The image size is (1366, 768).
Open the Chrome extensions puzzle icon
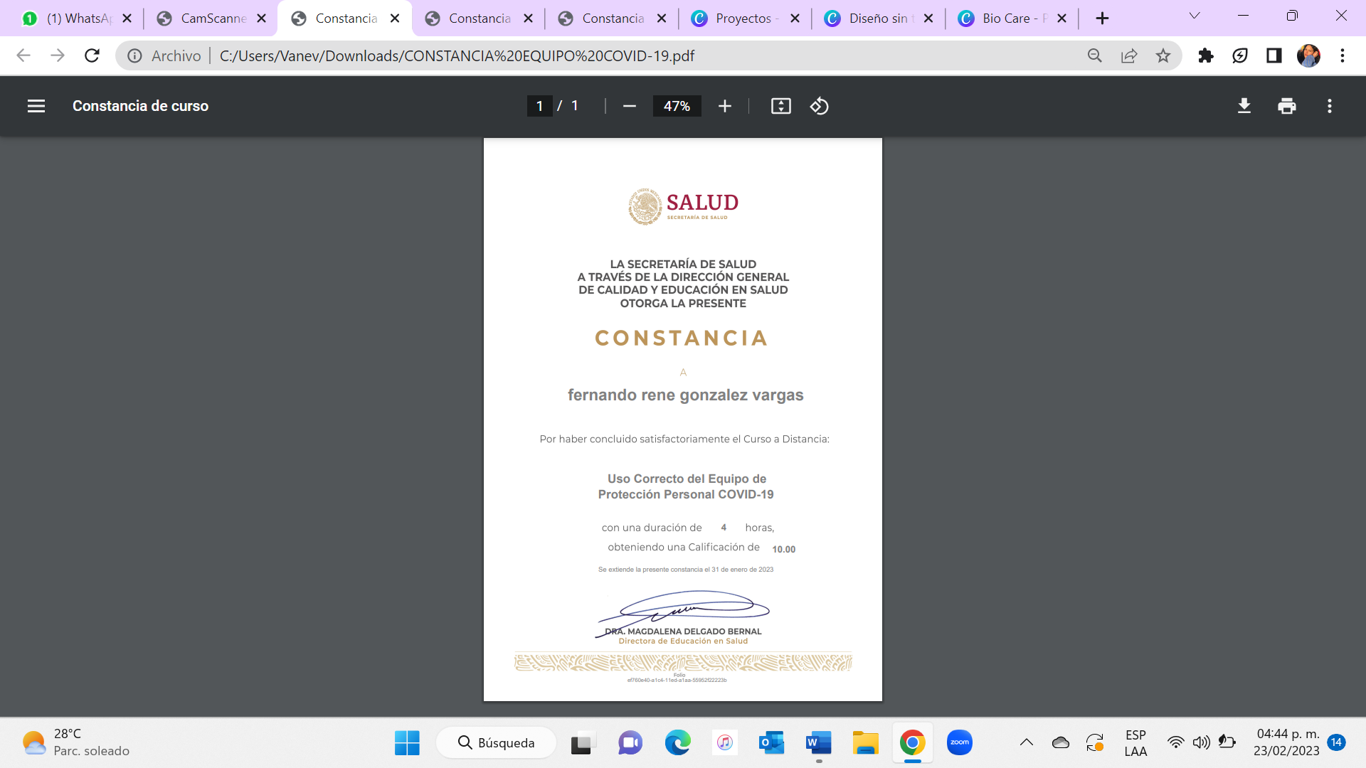coord(1205,55)
